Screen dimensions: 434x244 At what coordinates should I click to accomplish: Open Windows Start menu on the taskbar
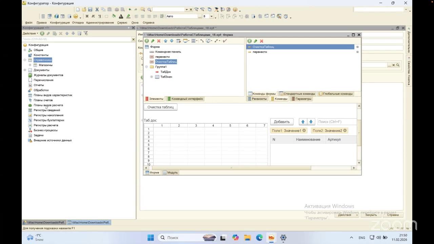coord(151,238)
